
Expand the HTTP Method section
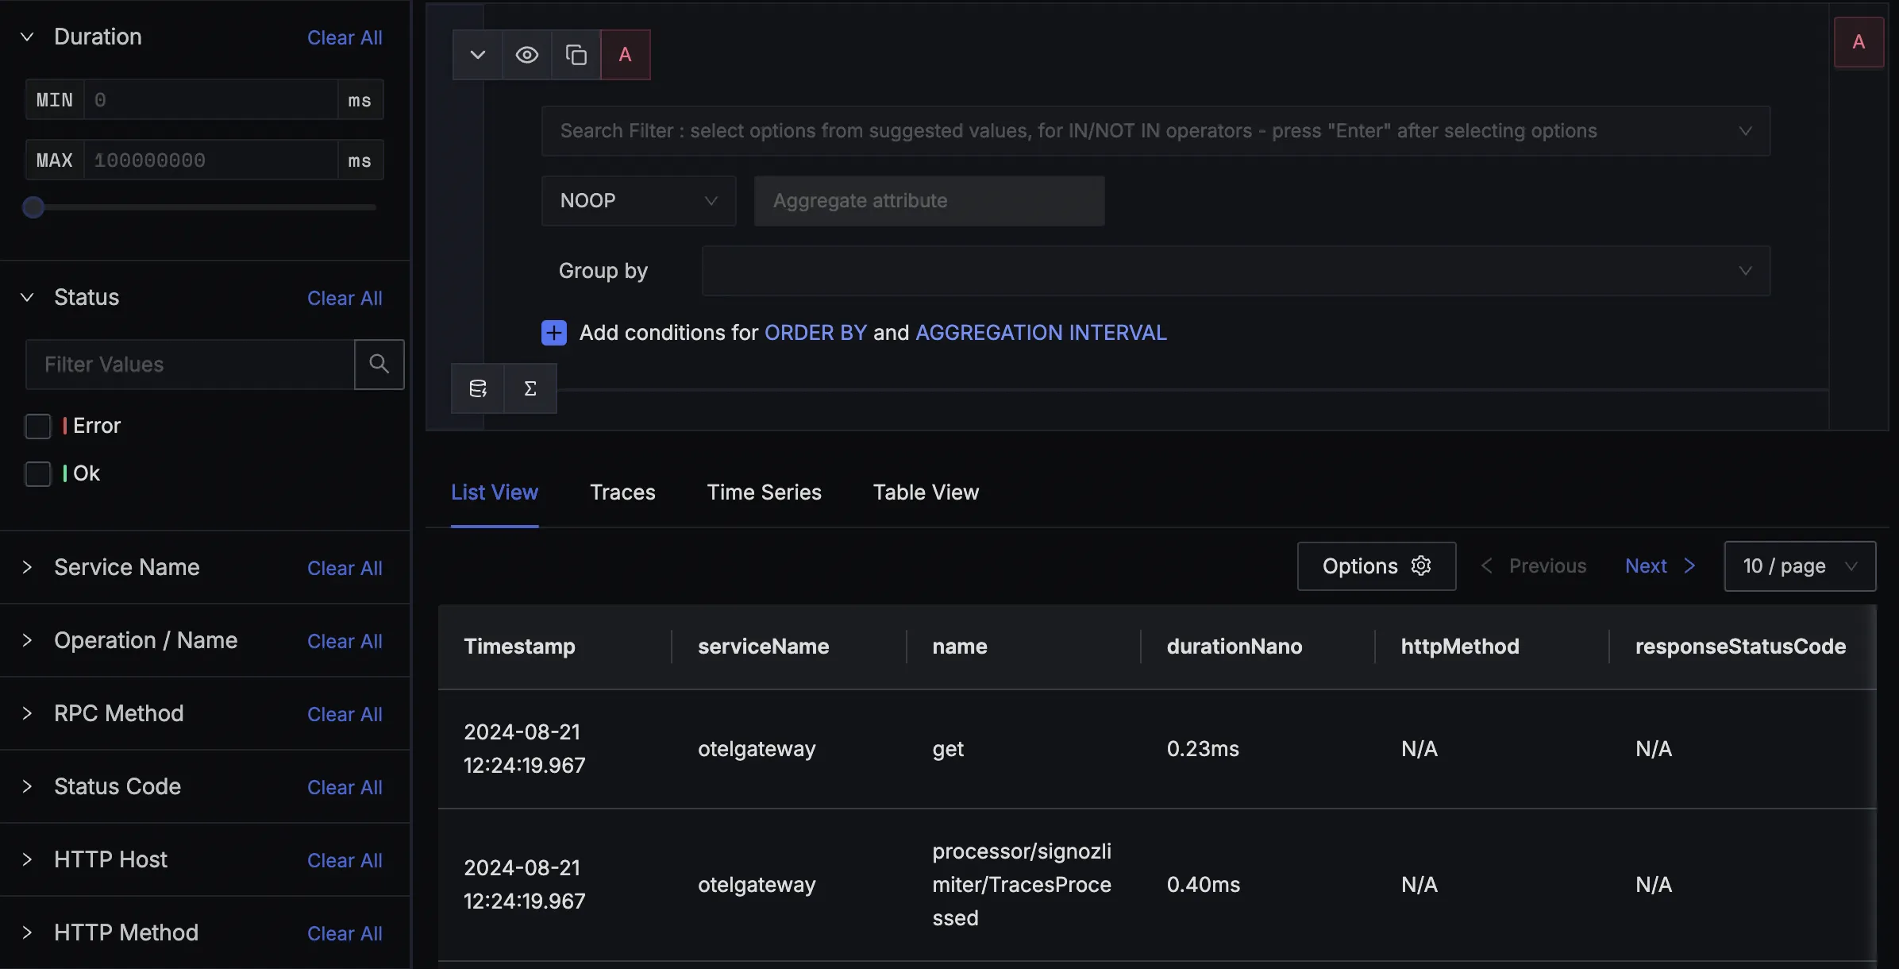[x=27, y=932]
